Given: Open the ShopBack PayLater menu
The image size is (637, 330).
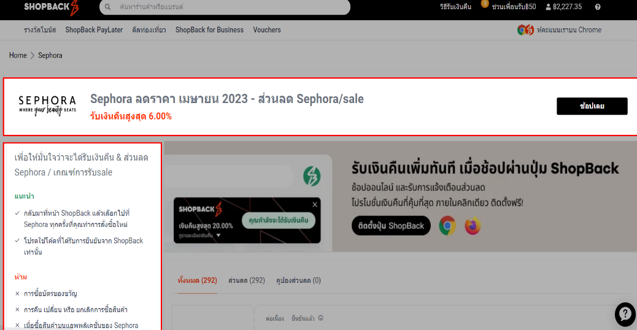Looking at the screenshot, I should pos(94,30).
